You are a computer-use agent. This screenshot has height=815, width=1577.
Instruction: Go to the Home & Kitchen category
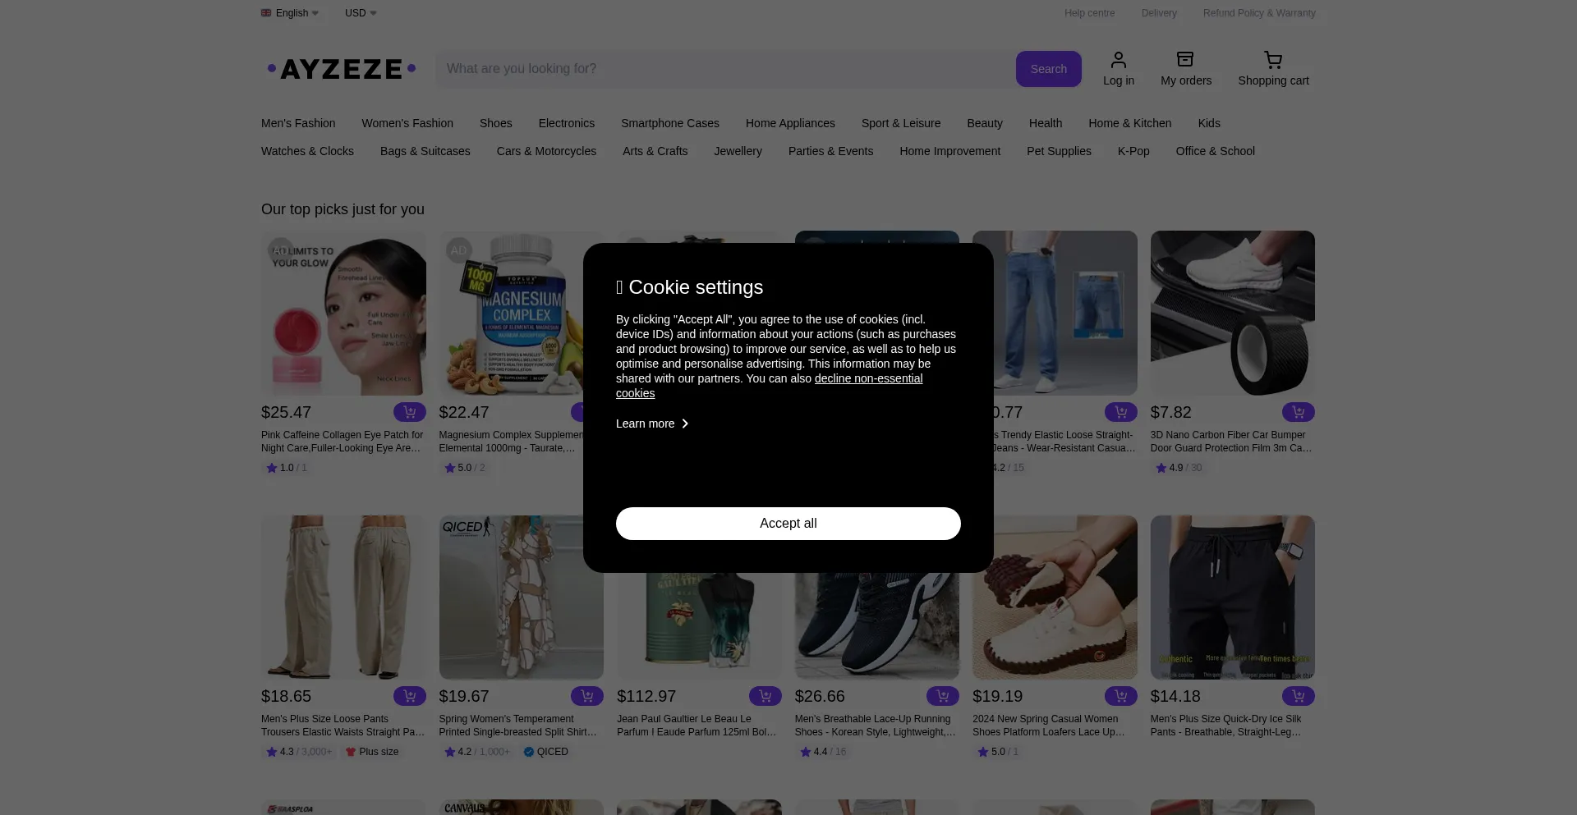1130,123
